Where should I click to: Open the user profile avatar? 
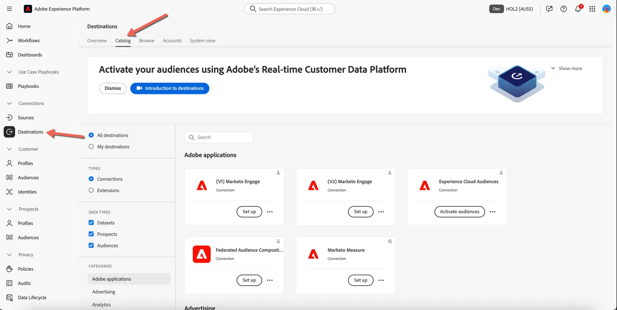point(606,9)
